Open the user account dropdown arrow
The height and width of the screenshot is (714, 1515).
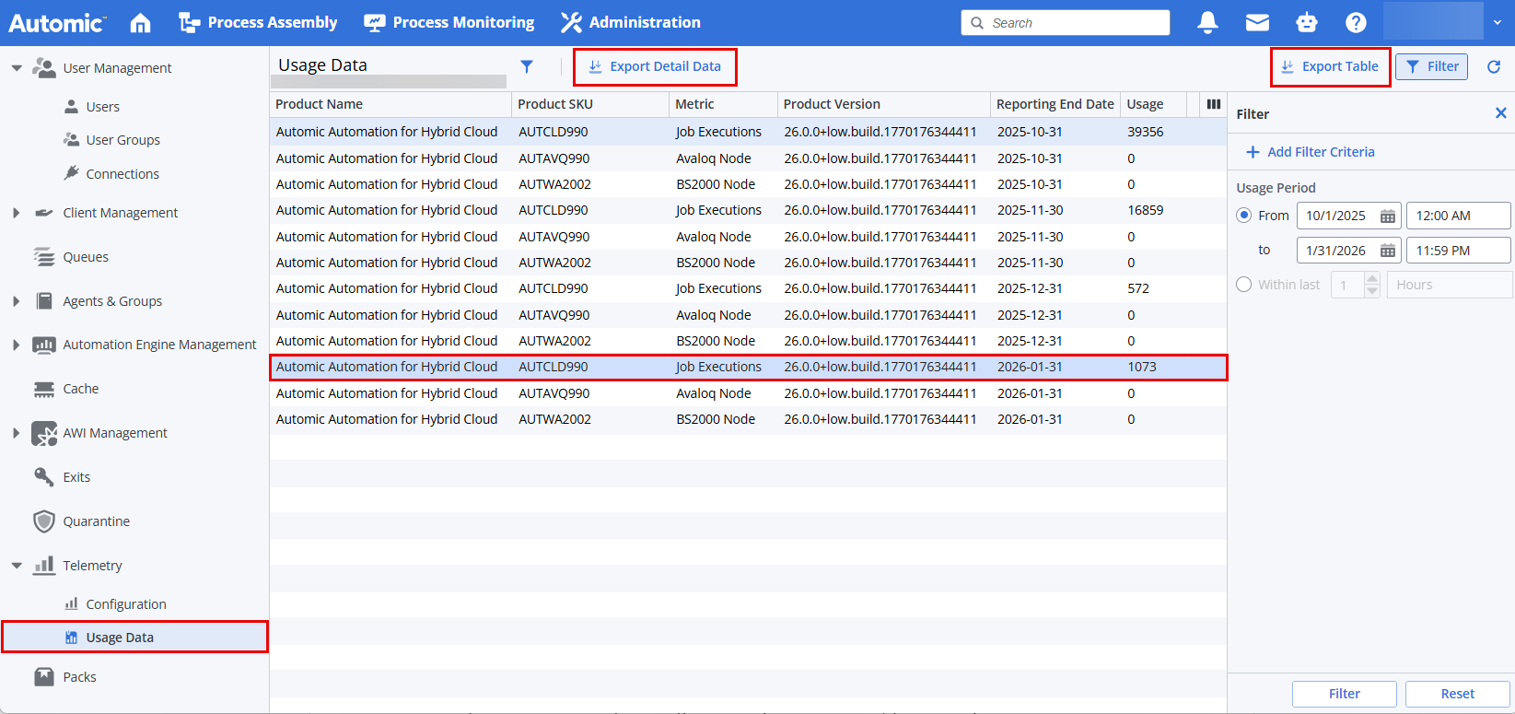1498,23
